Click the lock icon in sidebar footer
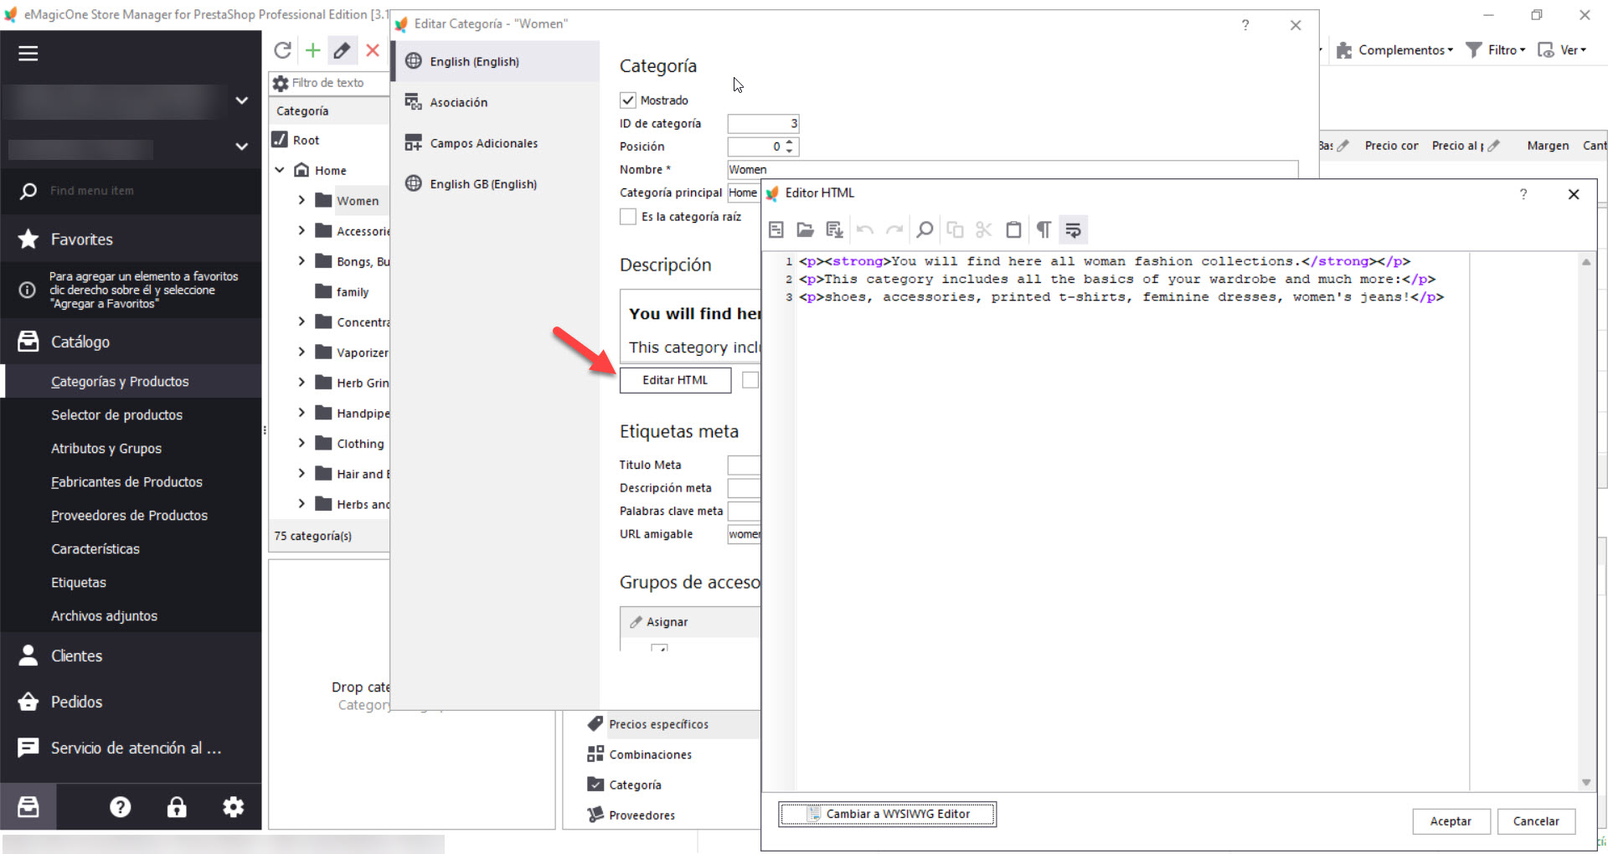The height and width of the screenshot is (854, 1608). [177, 806]
